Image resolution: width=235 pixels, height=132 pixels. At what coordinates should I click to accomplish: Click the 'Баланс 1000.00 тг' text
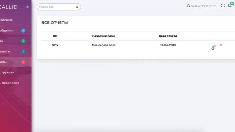click(x=203, y=6)
